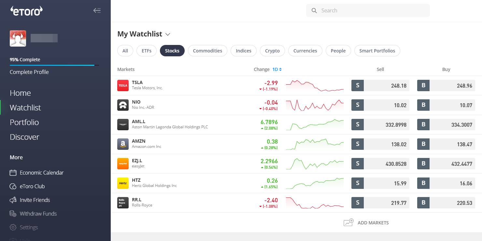This screenshot has height=241, width=482.
Task: Open Portfolio in sidebar
Action: (24, 122)
